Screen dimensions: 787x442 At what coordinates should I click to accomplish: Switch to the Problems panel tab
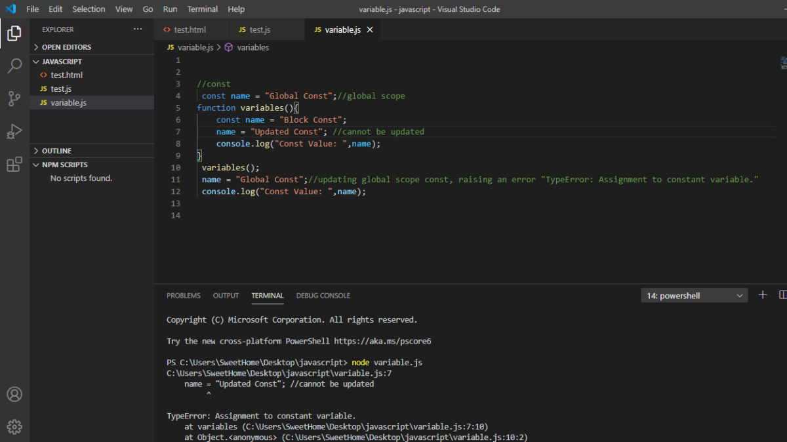(184, 296)
